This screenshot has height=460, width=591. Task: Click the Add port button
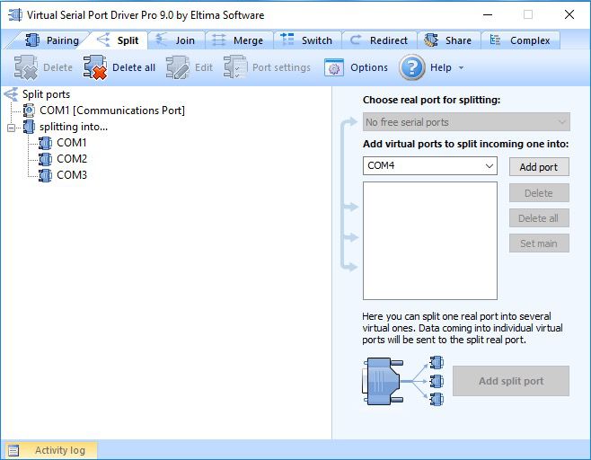point(539,167)
